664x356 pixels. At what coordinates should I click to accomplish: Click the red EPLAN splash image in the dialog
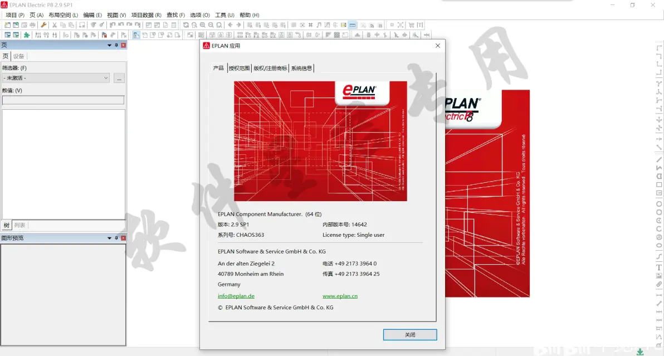pos(320,141)
